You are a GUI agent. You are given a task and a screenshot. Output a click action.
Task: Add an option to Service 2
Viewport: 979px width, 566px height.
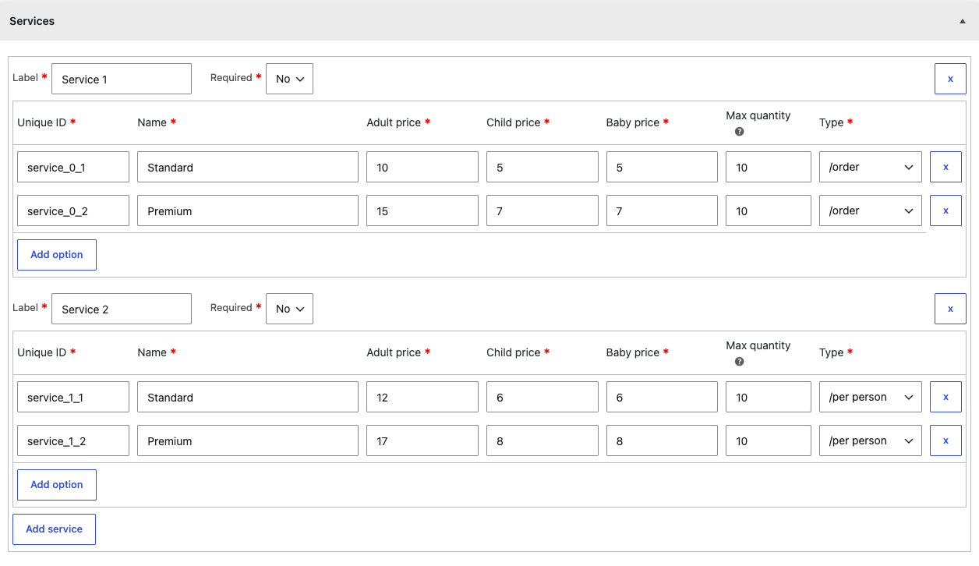click(57, 485)
